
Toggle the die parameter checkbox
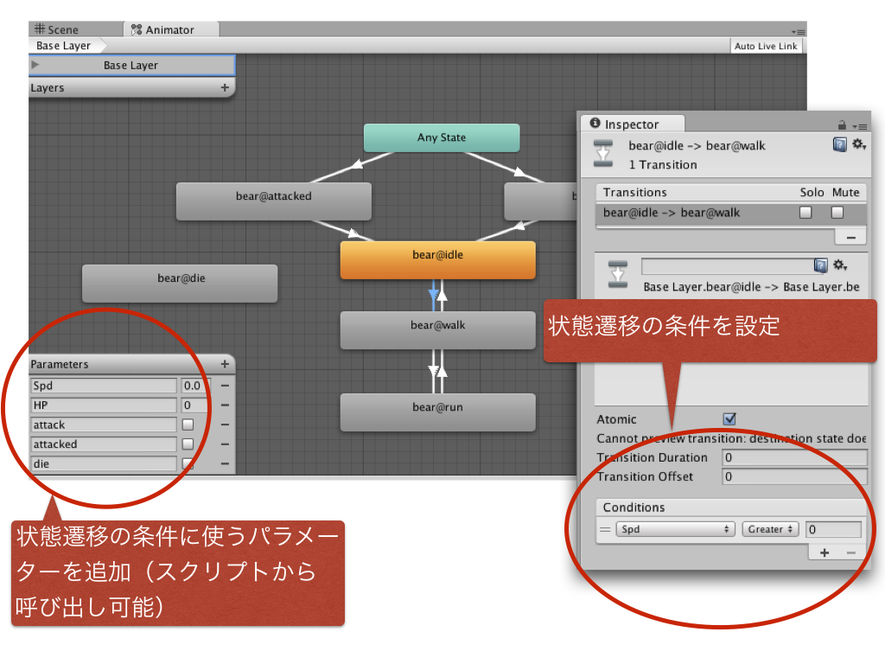coord(188,464)
